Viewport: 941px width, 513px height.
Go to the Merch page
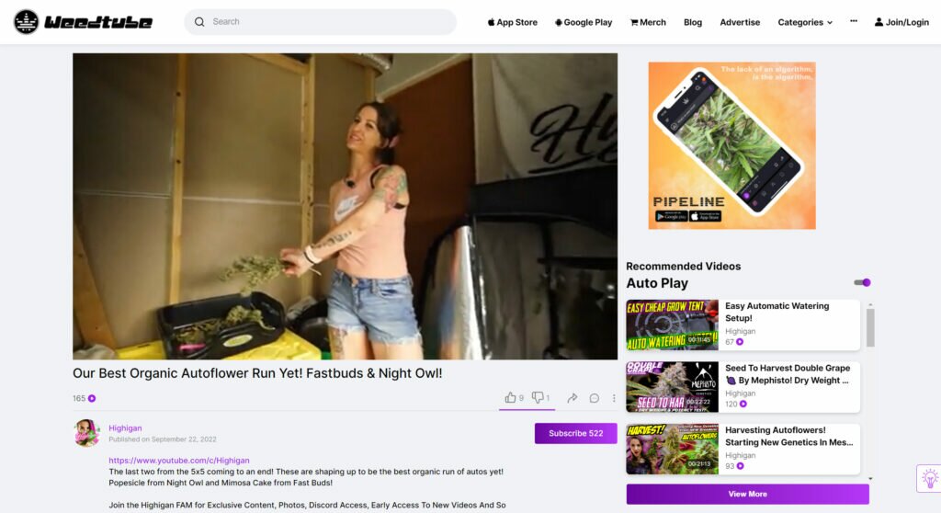[648, 22]
